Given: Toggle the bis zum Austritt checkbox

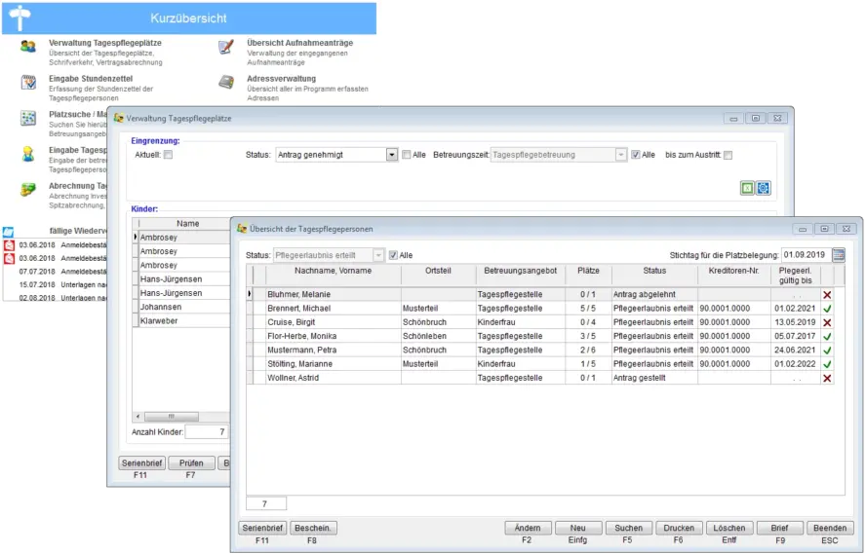Looking at the screenshot, I should 728,155.
